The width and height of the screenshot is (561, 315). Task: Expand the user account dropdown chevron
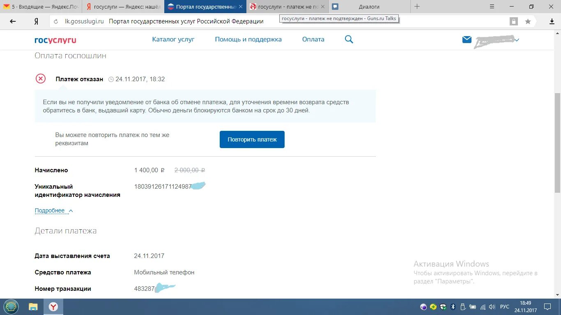coord(517,40)
